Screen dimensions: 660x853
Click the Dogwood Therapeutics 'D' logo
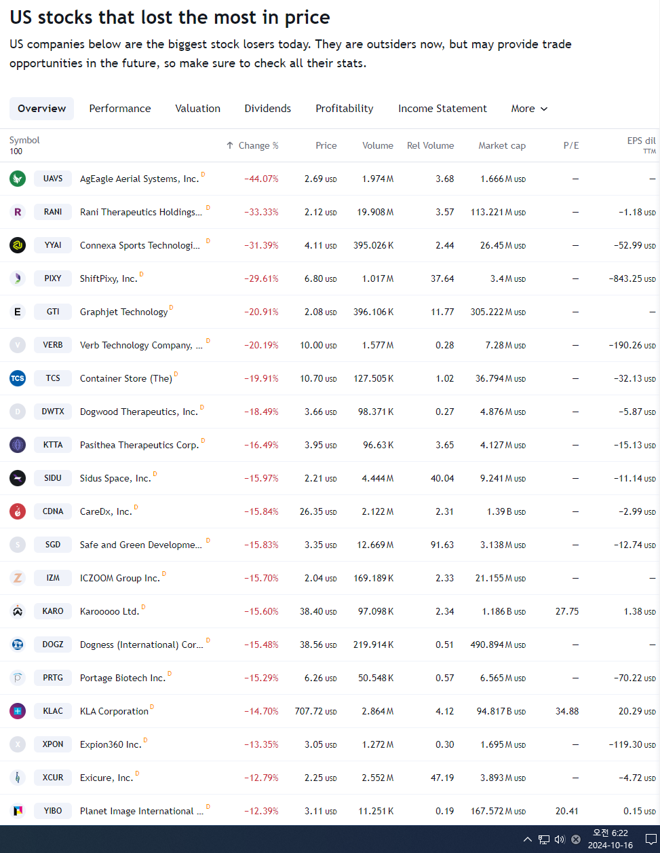tap(18, 412)
